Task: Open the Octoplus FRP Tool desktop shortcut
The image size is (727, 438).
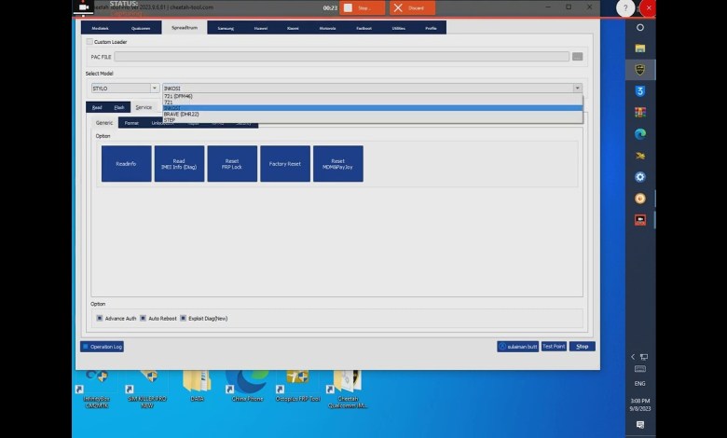Action: pos(297,384)
